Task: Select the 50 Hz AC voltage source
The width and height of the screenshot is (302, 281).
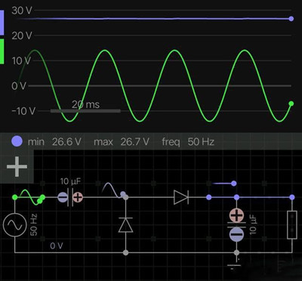Action: pyautogui.click(x=15, y=225)
